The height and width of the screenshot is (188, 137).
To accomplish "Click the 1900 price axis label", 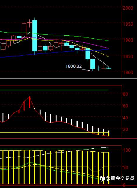I will coord(128,40).
